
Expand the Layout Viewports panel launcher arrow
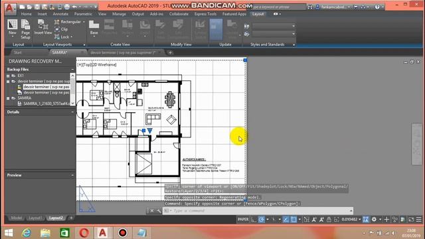(x=84, y=44)
